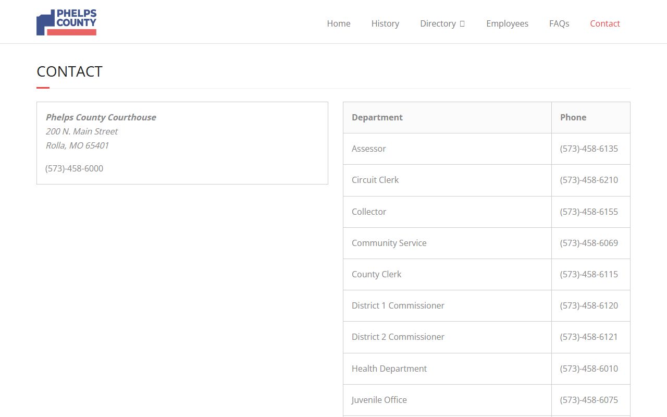Click the CONTACT page heading
Image resolution: width=667 pixels, height=417 pixels.
coord(69,71)
